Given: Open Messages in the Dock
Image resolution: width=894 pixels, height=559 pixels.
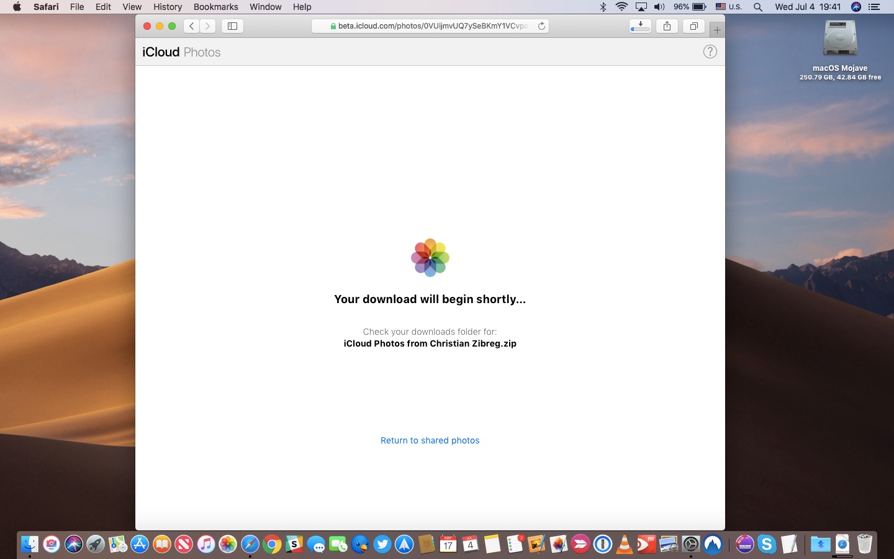Looking at the screenshot, I should tap(316, 544).
